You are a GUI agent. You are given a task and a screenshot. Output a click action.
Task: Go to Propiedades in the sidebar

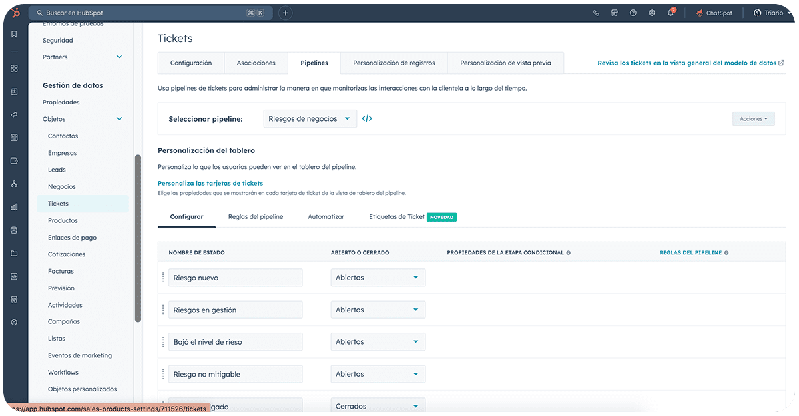point(61,102)
